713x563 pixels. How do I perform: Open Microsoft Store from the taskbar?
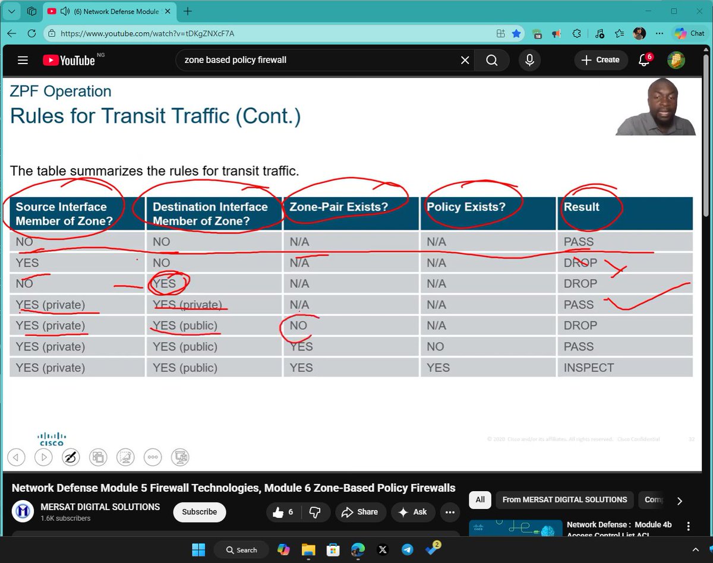pyautogui.click(x=333, y=550)
